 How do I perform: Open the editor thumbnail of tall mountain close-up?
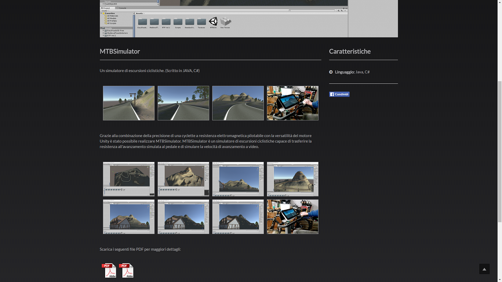point(293,179)
